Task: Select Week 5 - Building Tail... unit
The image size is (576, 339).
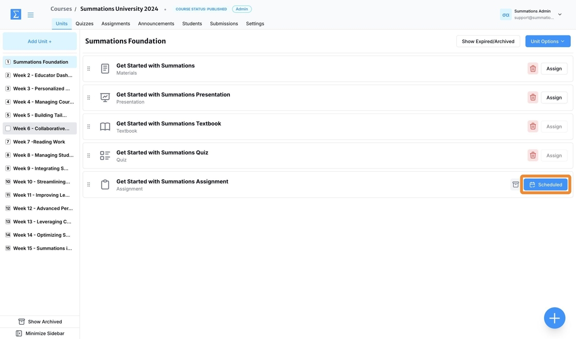Action: [x=40, y=115]
